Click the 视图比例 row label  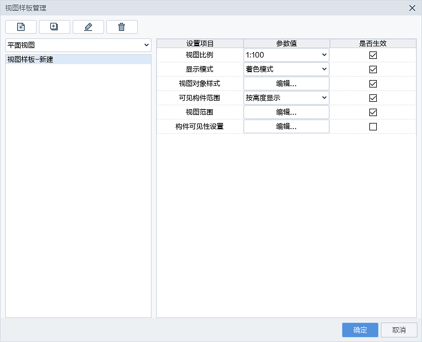(x=200, y=55)
